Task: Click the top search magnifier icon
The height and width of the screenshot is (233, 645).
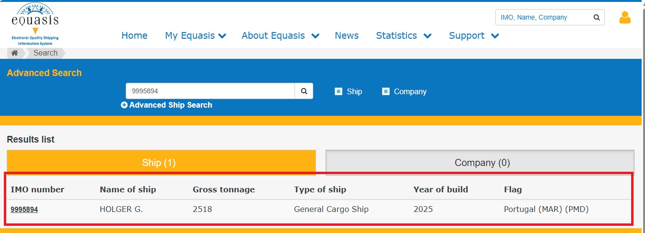Action: point(596,17)
